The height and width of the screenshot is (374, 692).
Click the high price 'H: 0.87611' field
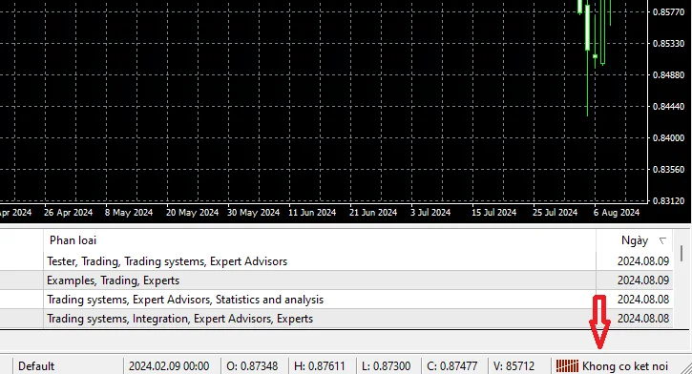tap(320, 366)
